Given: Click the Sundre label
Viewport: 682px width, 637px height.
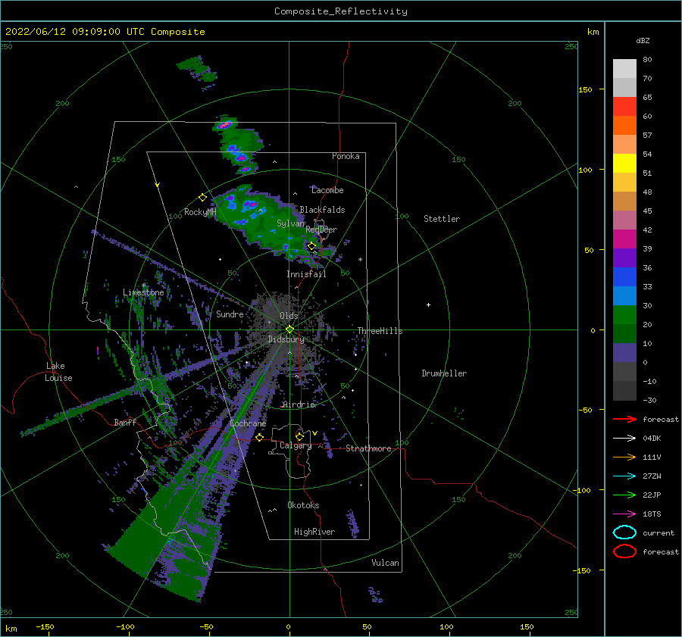Looking at the screenshot, I should (x=230, y=314).
